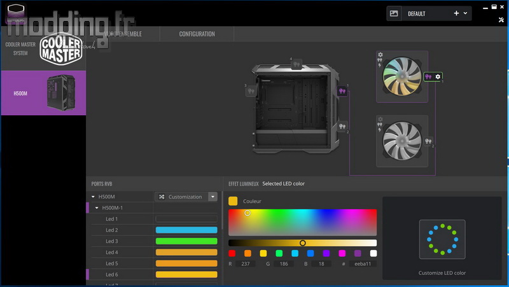This screenshot has width=509, height=287.
Task: Select H500M device in sidebar
Action: point(43,93)
